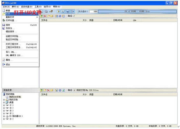Click blue gear icon in local pane toolbar
The image size is (180, 129).
[x=60, y=90]
